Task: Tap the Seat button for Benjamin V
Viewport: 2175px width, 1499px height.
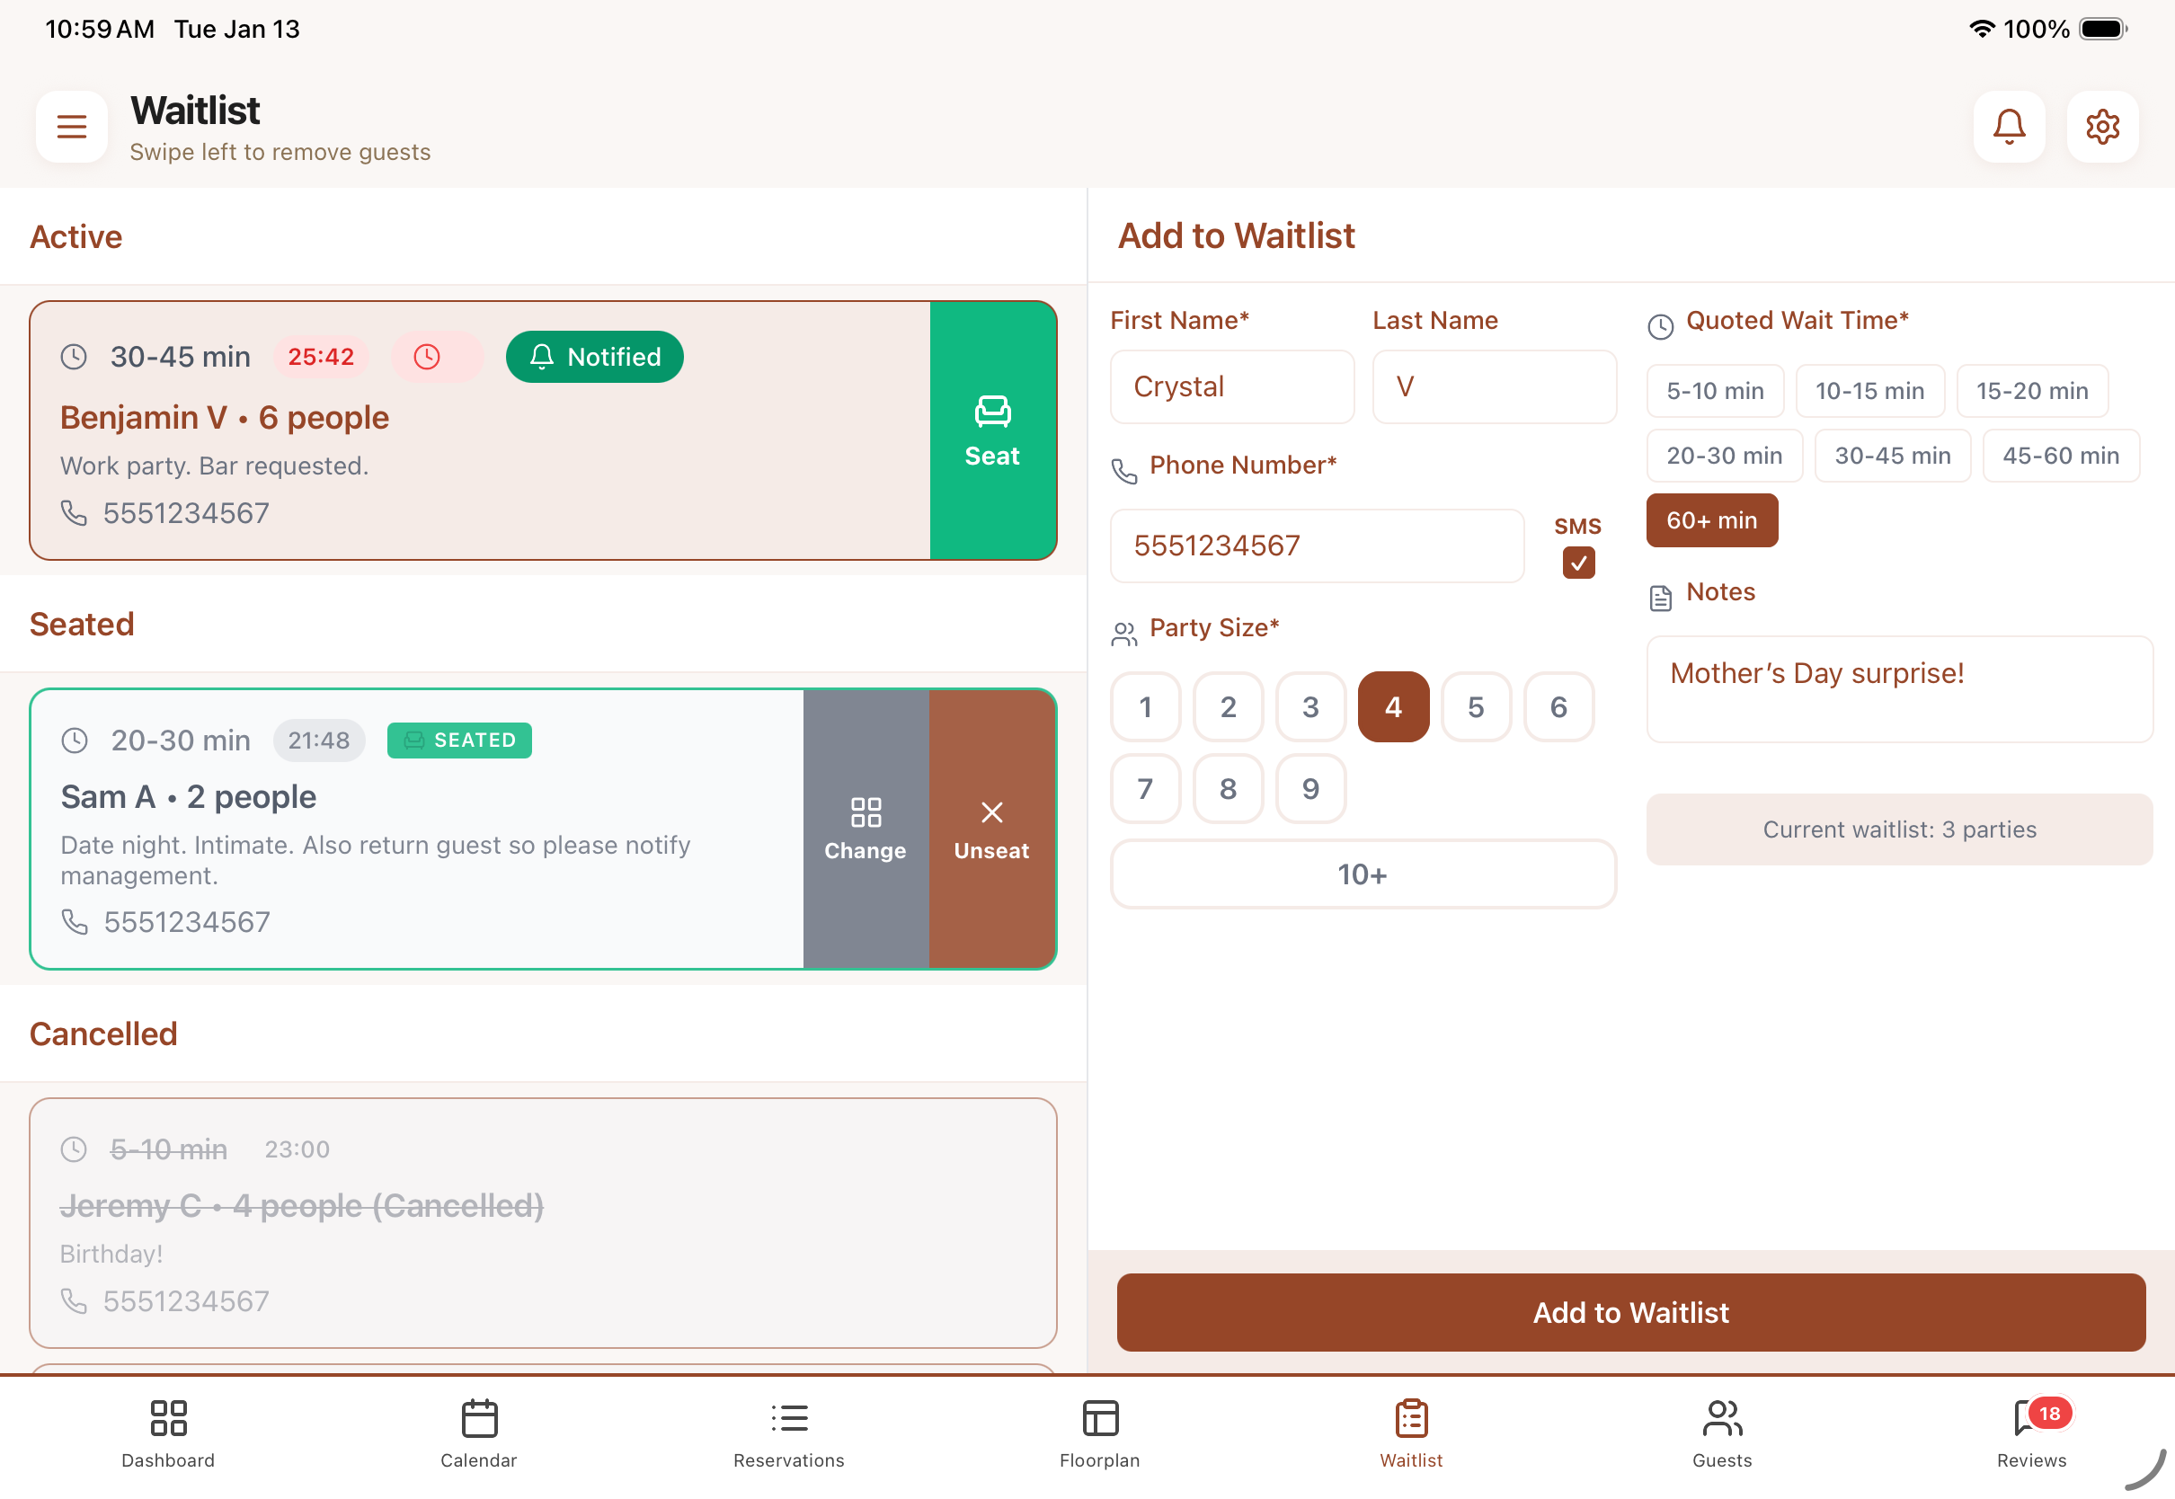Action: tap(991, 431)
